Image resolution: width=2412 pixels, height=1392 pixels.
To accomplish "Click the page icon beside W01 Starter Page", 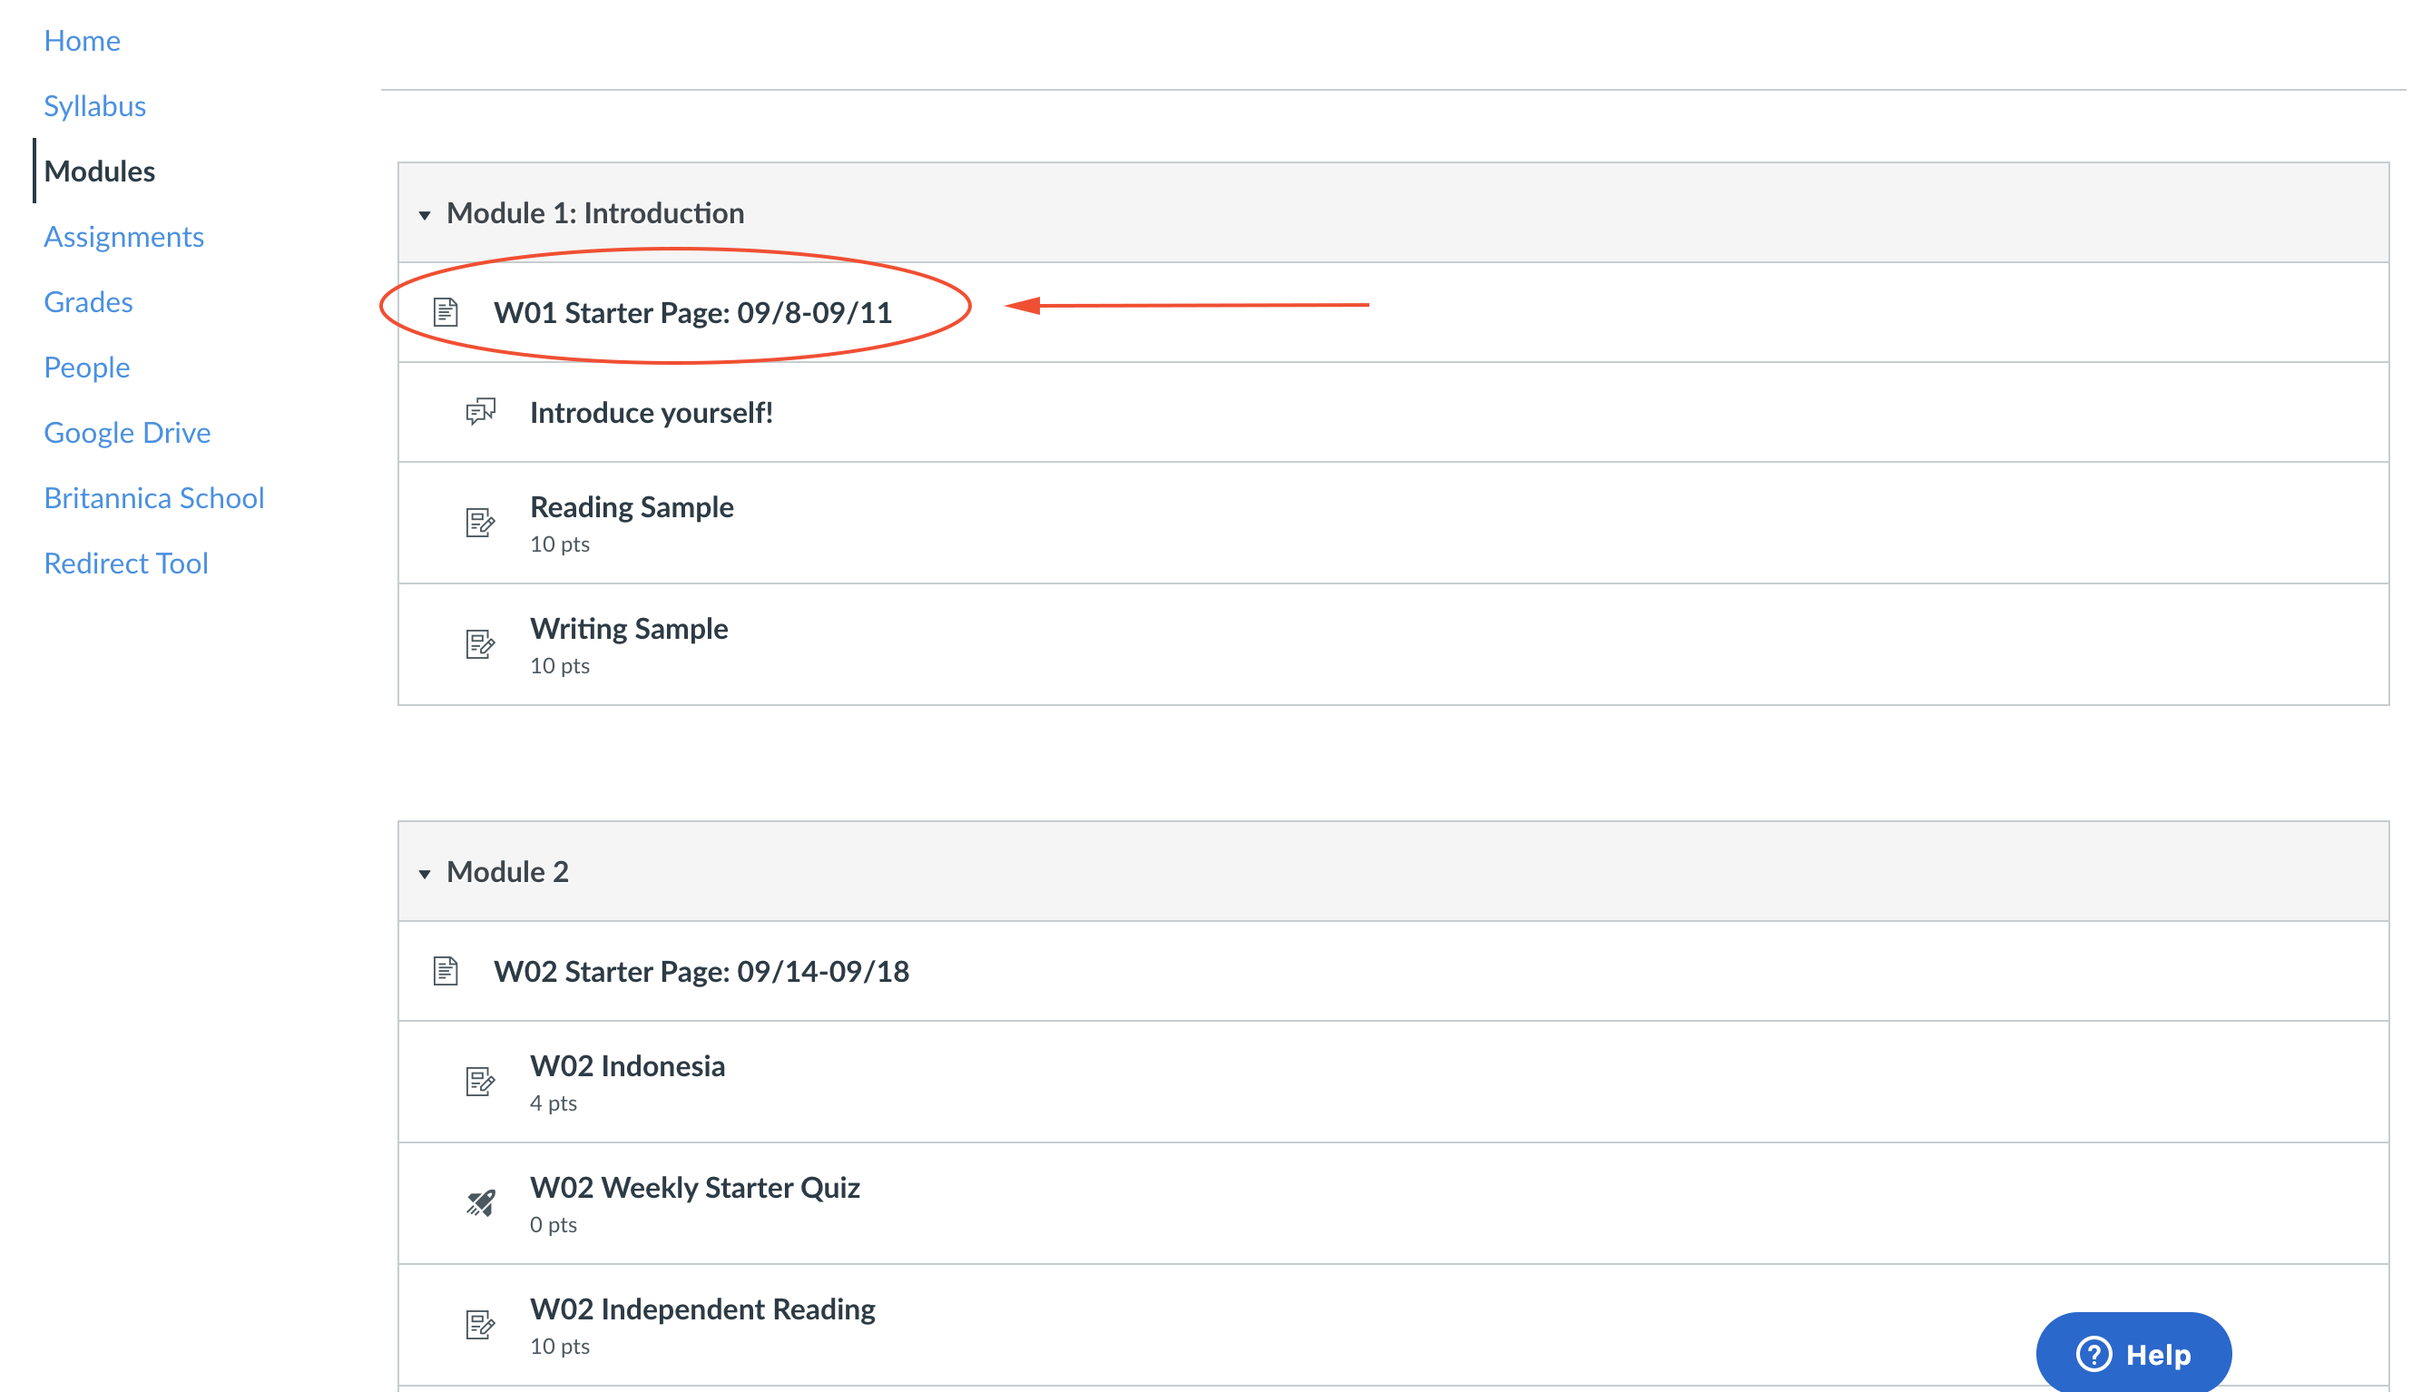I will (x=446, y=313).
